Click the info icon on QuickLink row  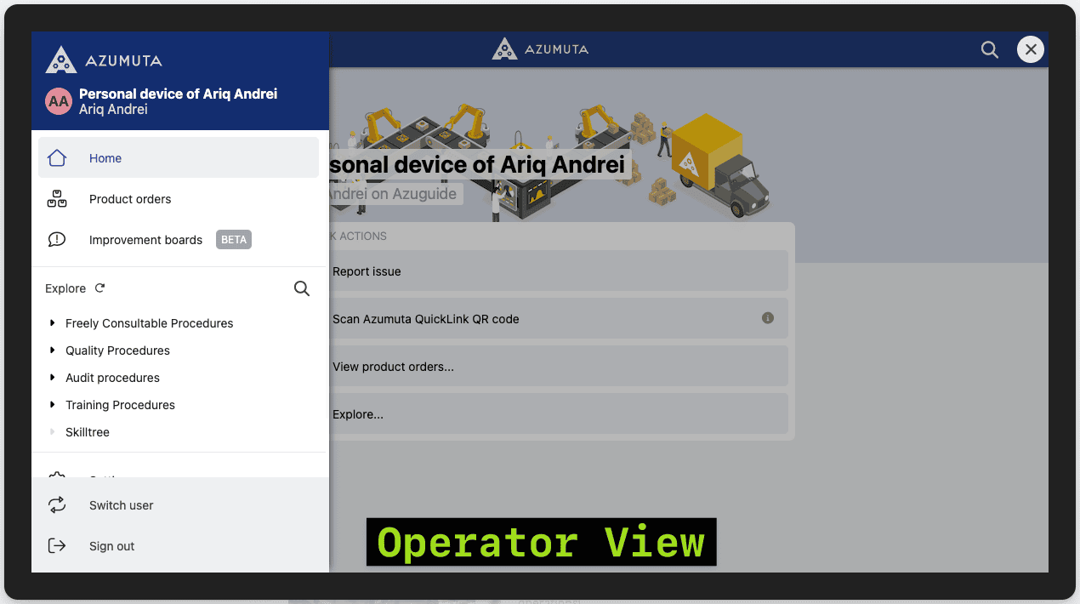point(767,318)
